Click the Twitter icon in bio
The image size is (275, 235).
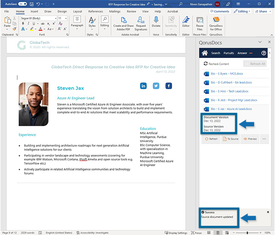156,86
